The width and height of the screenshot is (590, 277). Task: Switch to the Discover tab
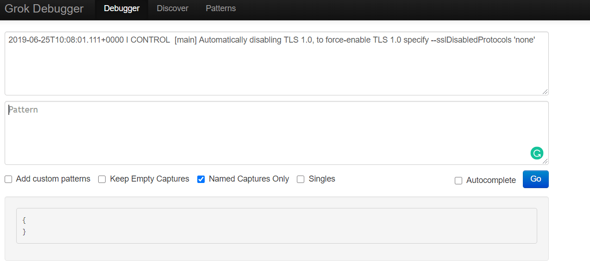[172, 9]
